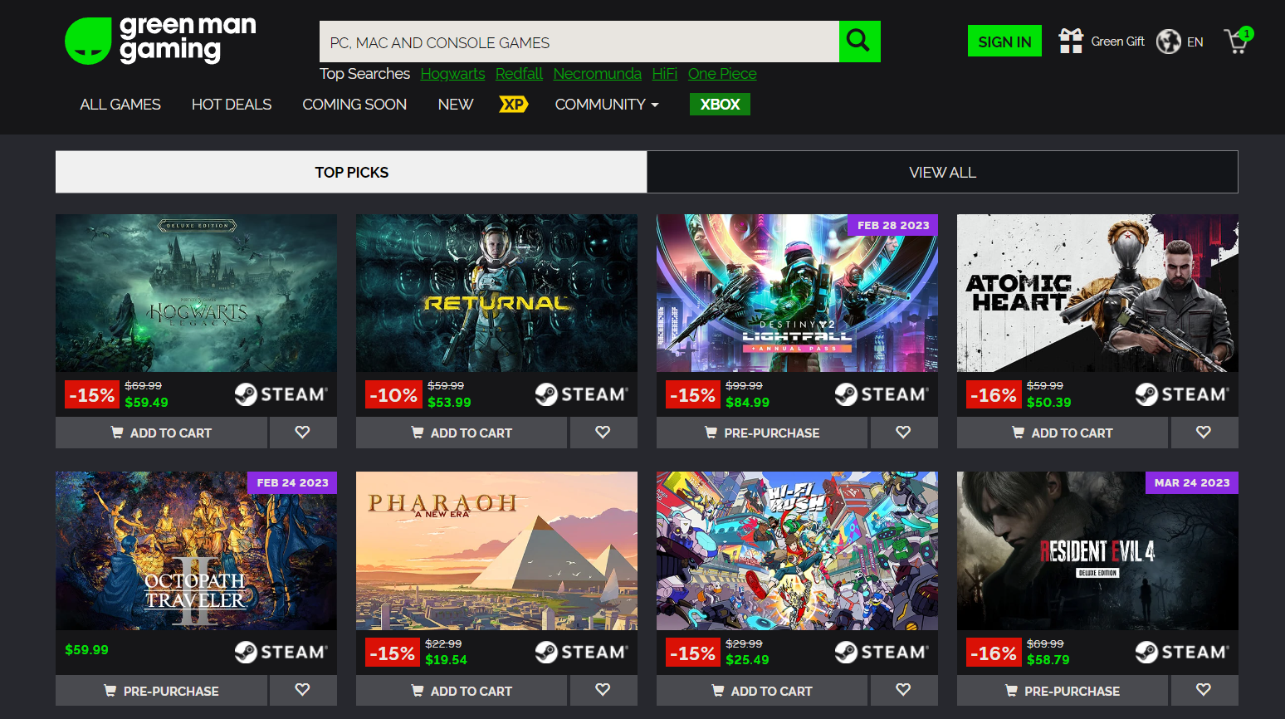Go to Hot Deals
The height and width of the screenshot is (719, 1285).
232,105
